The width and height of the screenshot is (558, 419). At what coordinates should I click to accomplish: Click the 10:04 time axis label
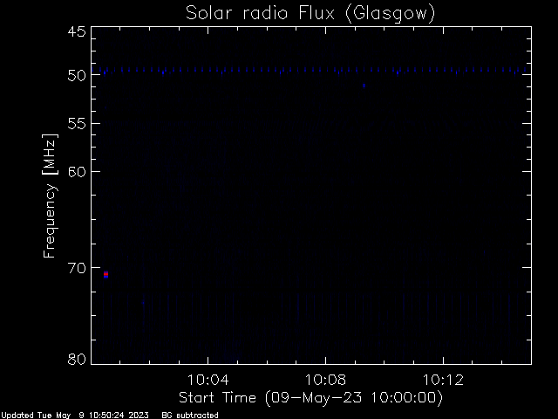[x=208, y=380]
